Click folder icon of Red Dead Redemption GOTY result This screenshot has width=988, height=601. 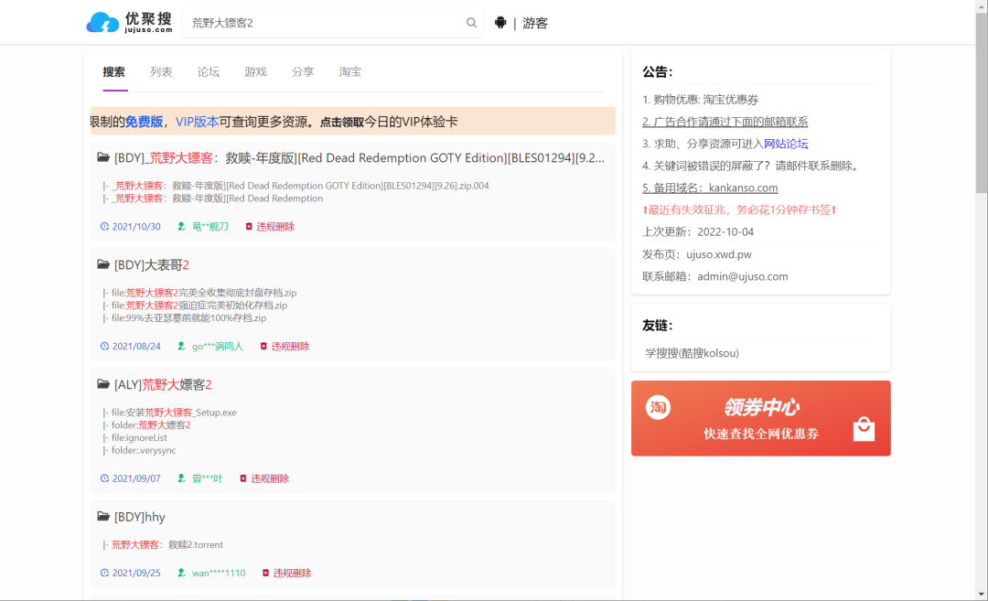(103, 156)
